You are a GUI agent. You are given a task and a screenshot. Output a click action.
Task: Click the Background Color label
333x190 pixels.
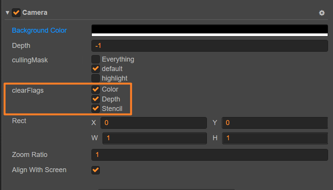(x=39, y=30)
